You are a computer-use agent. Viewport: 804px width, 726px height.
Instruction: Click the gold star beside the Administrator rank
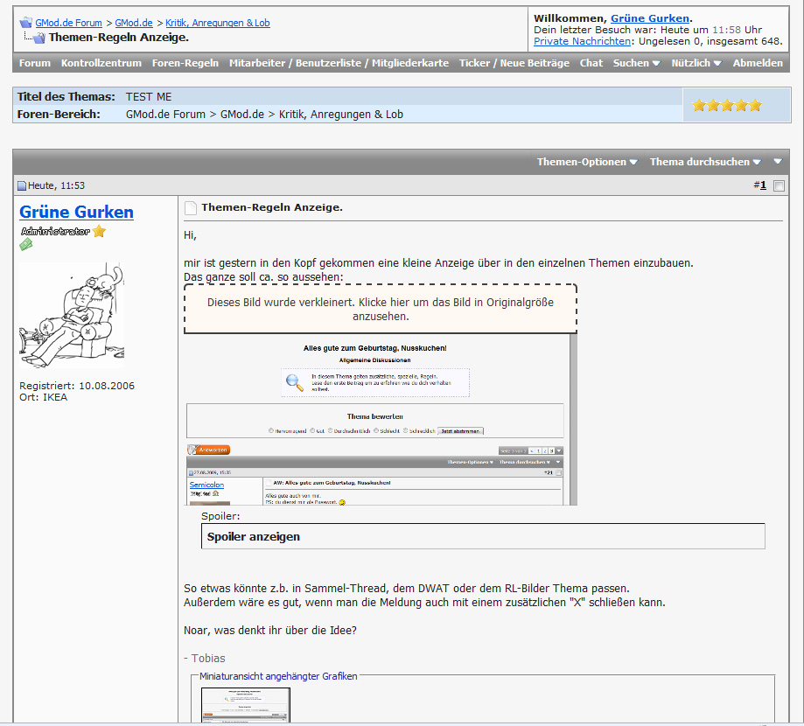100,231
